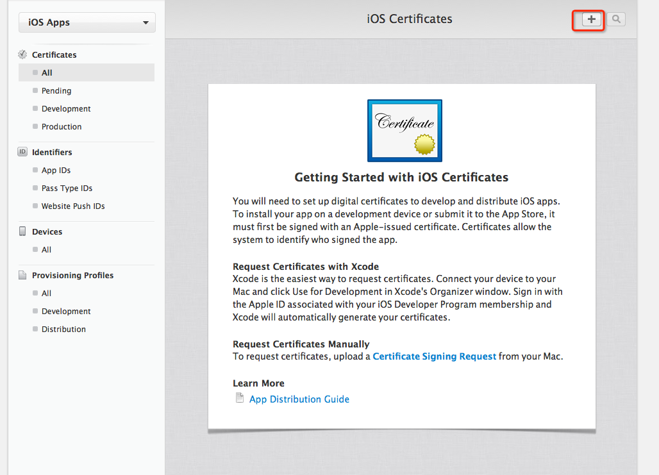Viewport: 659px width, 475px height.
Task: Open Pass Type IDs
Action: click(67, 188)
